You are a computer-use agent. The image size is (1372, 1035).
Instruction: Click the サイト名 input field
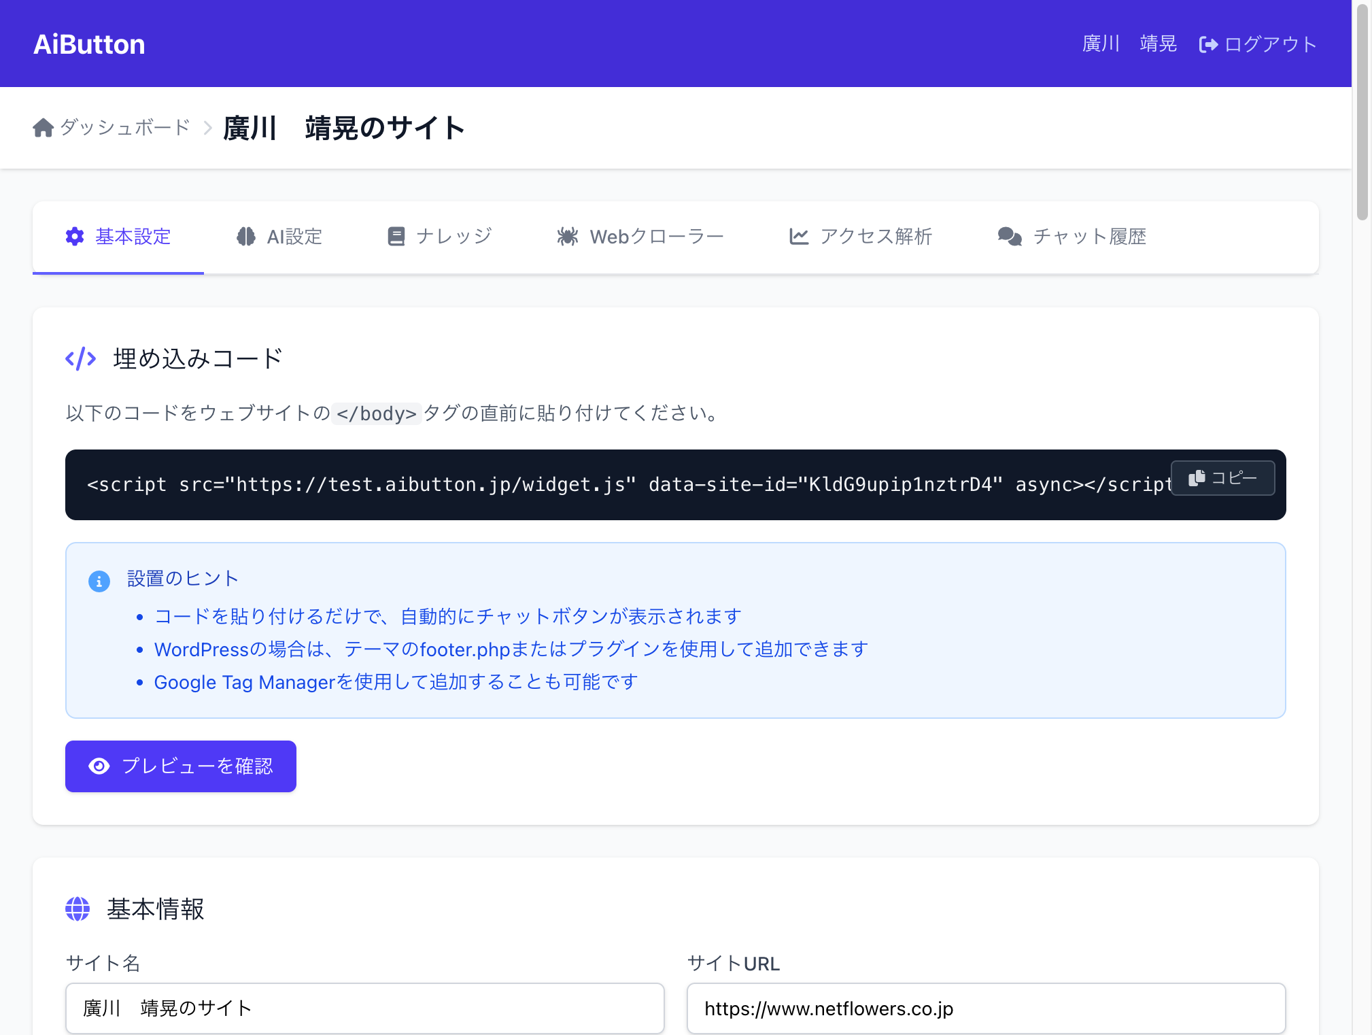[364, 1008]
